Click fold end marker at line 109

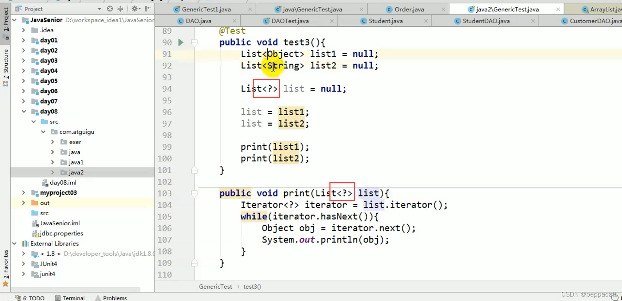coord(194,263)
